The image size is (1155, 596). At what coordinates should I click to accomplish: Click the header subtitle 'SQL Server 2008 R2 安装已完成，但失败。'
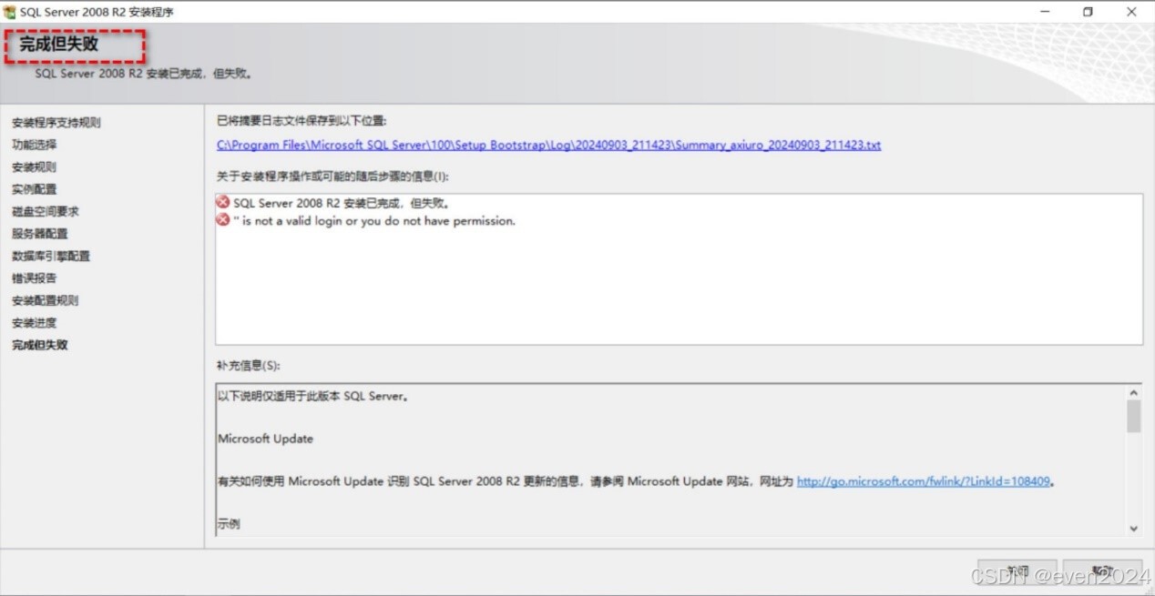143,74
